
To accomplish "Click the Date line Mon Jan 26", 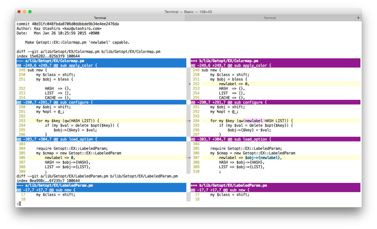I will 58,33.
